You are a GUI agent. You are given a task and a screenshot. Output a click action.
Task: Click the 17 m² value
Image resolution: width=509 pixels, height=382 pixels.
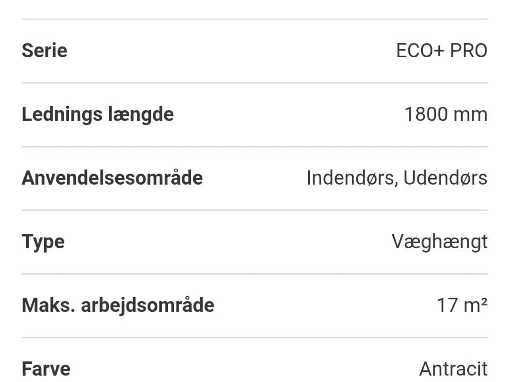coord(462,305)
